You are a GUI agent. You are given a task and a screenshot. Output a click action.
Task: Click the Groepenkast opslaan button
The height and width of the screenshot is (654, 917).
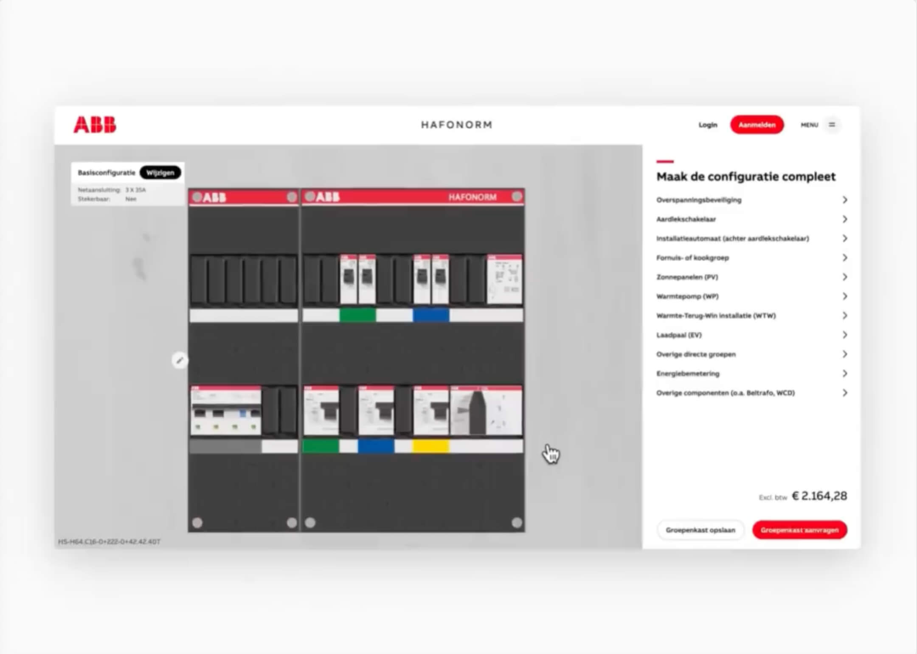point(700,530)
